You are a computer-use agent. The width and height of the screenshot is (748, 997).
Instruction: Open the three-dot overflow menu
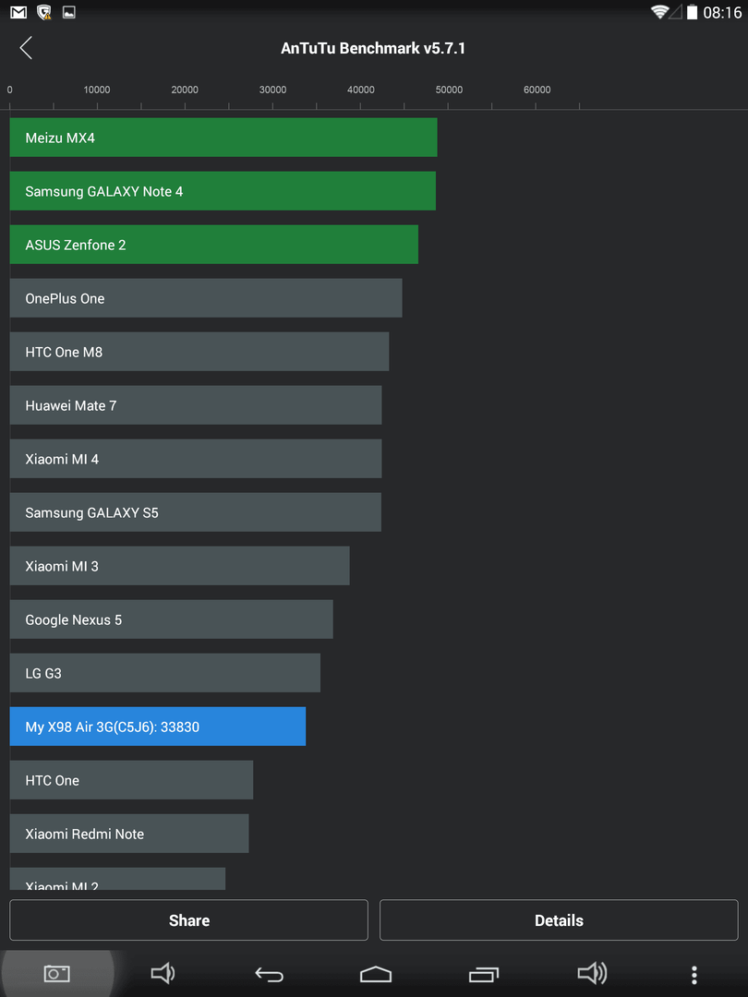694,974
